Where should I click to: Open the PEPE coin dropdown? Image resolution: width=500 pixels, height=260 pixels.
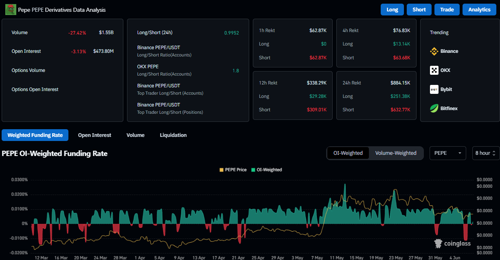tap(448, 153)
